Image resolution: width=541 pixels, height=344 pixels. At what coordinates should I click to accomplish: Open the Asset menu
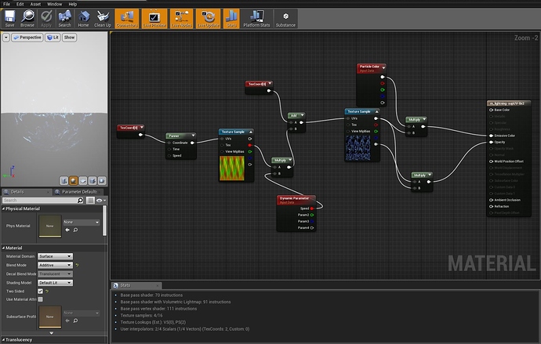[35, 4]
